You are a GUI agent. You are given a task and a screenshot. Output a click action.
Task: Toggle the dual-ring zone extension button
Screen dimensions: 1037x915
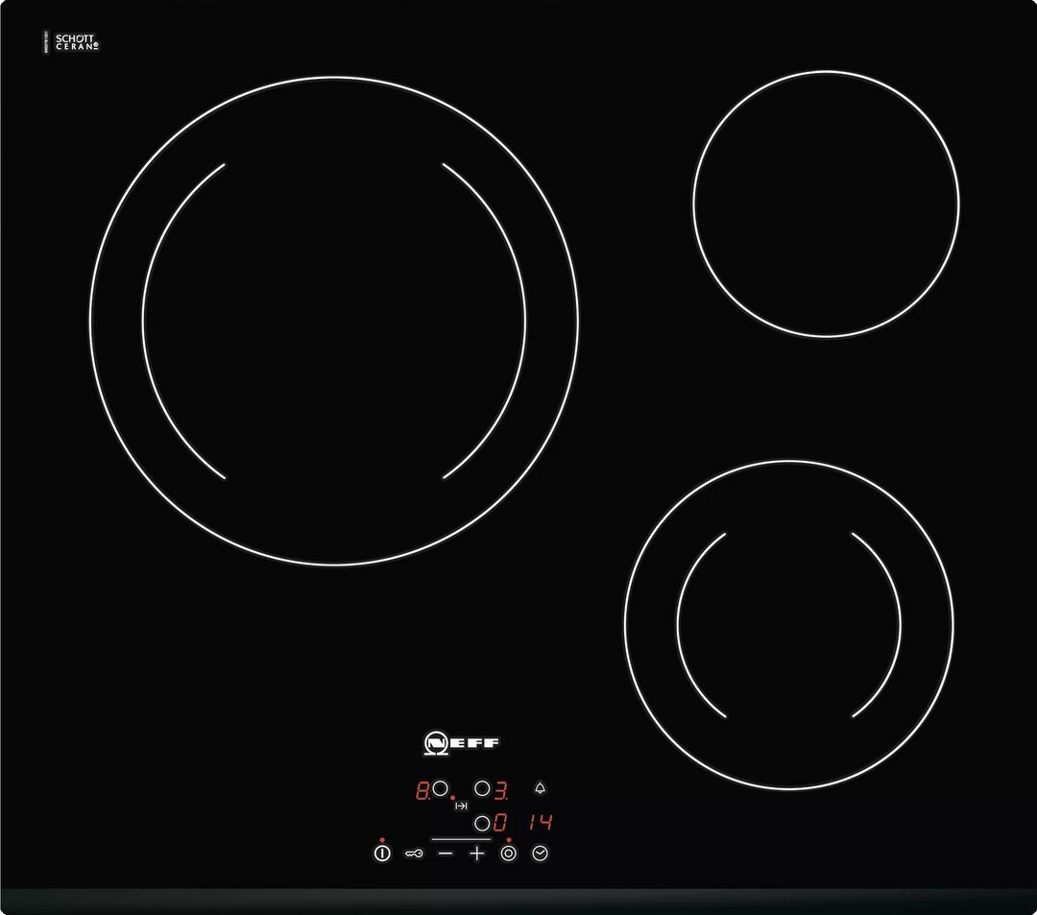click(x=508, y=853)
